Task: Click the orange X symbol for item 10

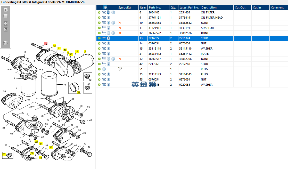Action: pos(120,23)
